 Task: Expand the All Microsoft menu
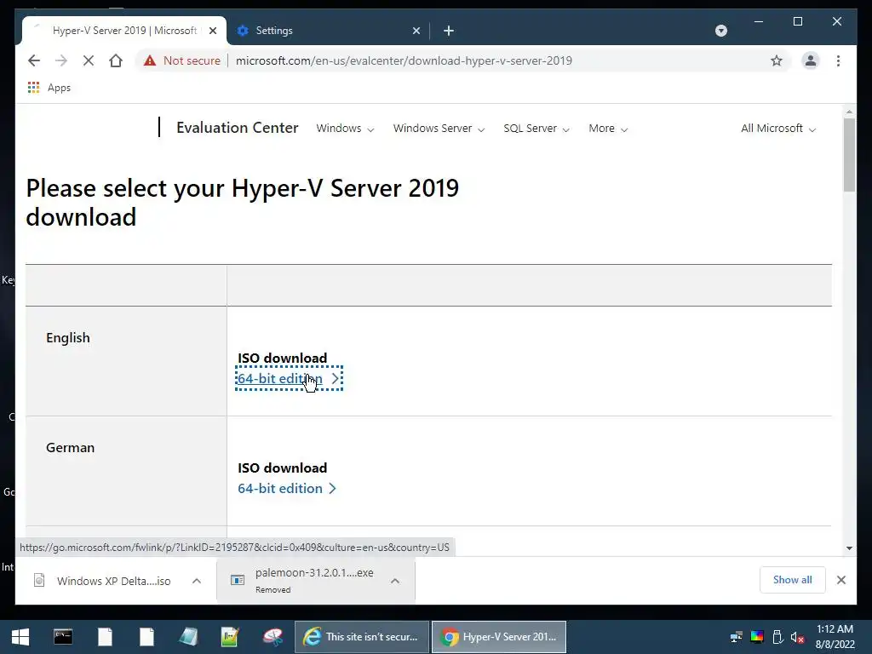pos(778,129)
